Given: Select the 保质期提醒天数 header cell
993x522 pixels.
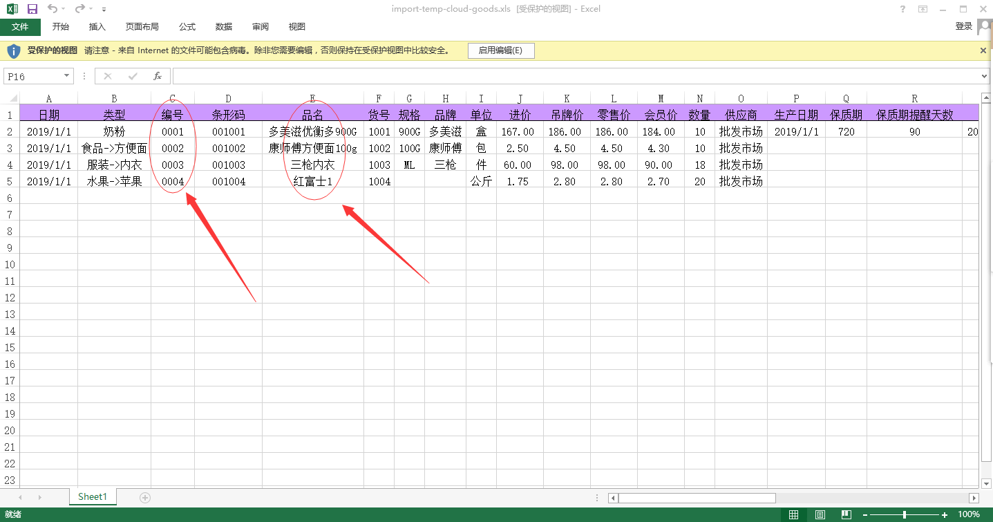Looking at the screenshot, I should (914, 115).
